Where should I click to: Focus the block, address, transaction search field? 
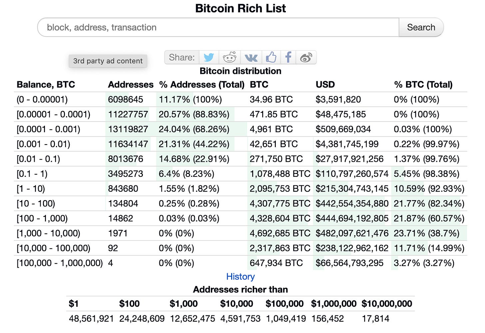click(218, 27)
